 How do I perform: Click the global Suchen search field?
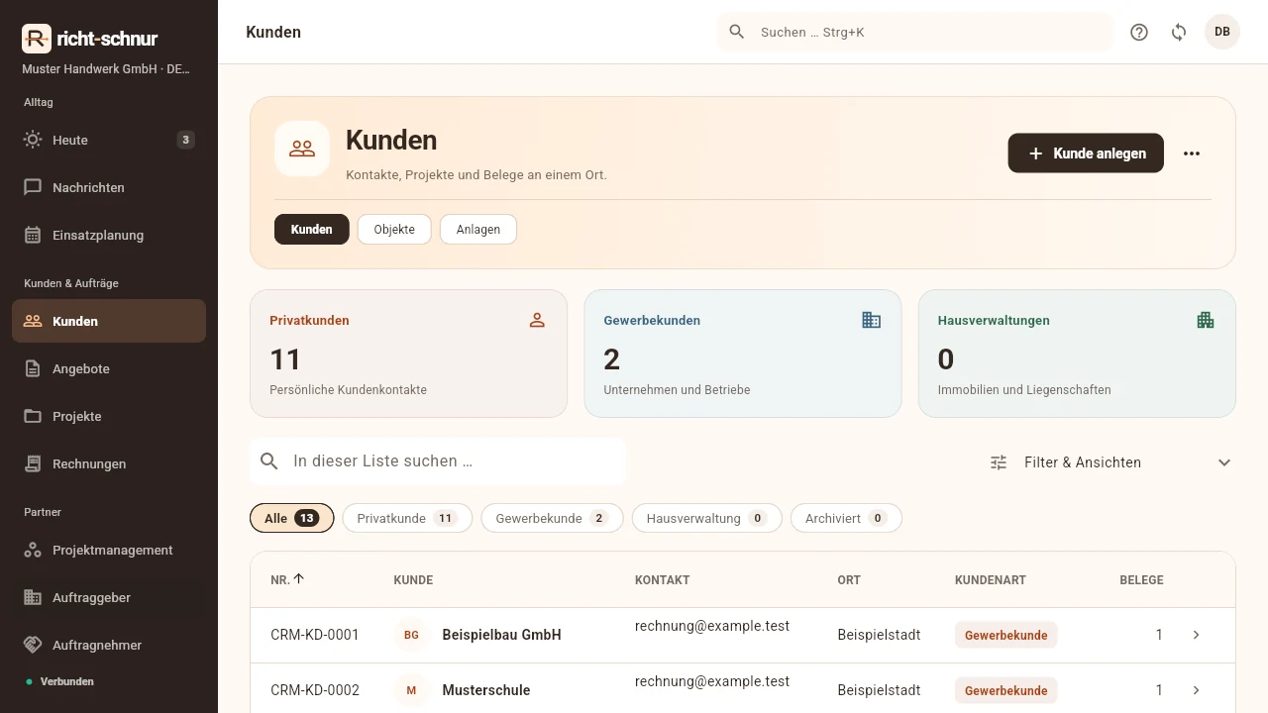click(x=915, y=32)
